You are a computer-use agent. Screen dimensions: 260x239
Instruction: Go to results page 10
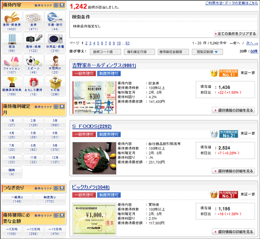point(119,43)
